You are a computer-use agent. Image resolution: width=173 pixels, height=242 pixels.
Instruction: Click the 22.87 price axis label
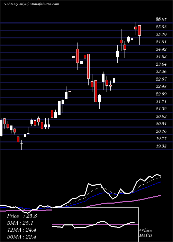[161, 79]
